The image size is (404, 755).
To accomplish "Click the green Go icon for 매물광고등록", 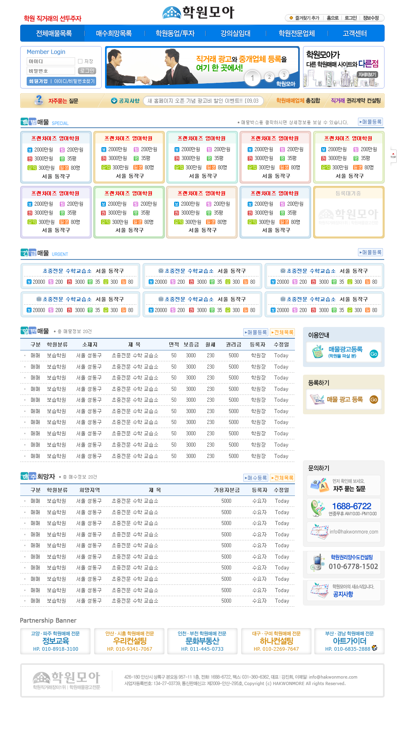I will [x=374, y=354].
